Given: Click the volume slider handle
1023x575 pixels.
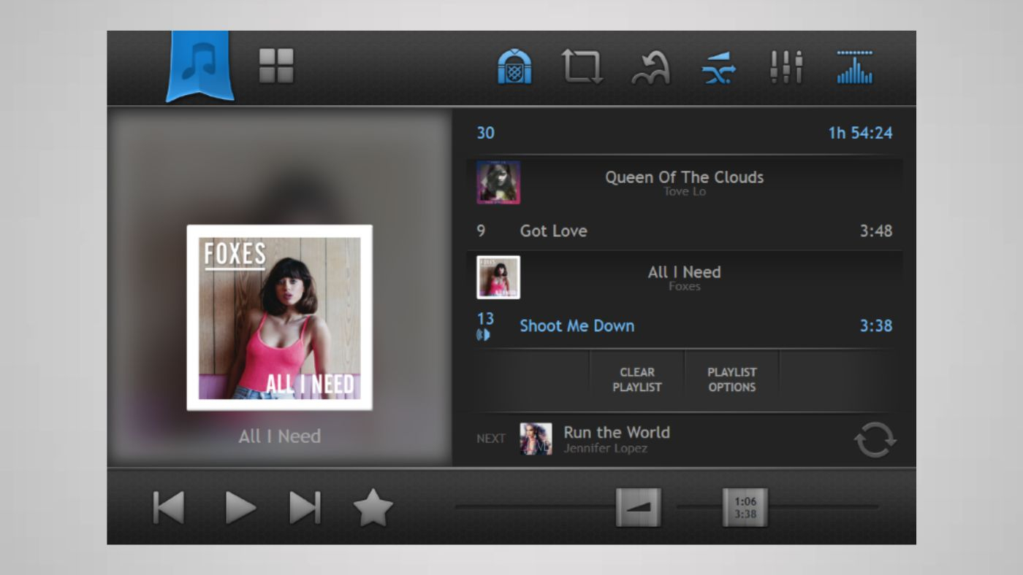Looking at the screenshot, I should pyautogui.click(x=639, y=507).
